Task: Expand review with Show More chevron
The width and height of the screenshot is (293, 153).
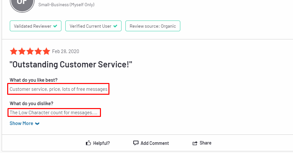Action: click(37, 124)
